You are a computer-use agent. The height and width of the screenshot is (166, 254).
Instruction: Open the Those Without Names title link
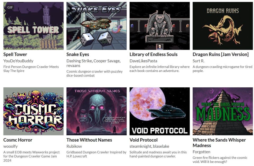[x=89, y=140]
